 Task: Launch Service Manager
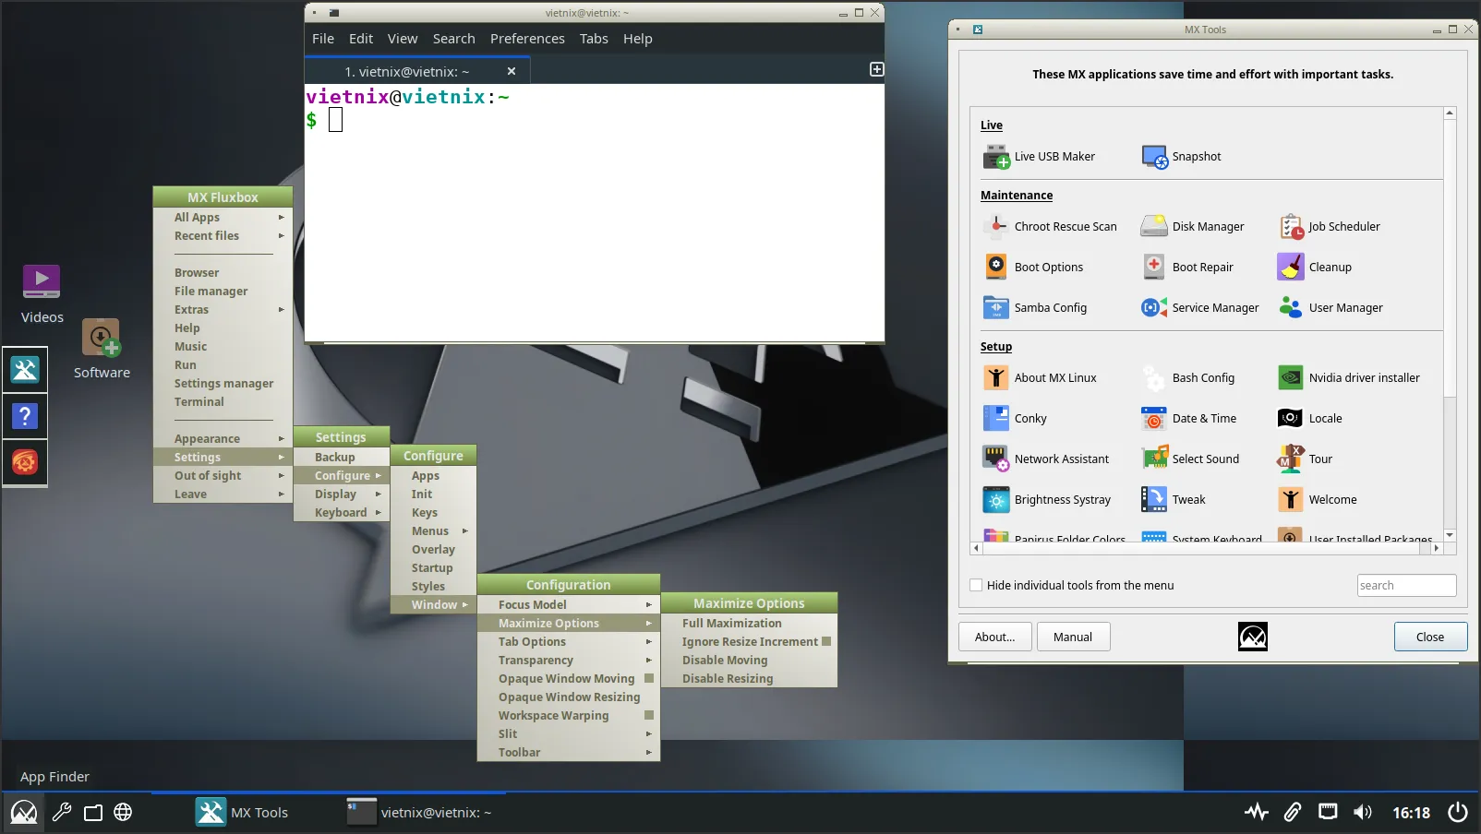tap(1200, 308)
